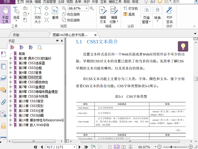Toggle continuous page view in status bar
The width and height of the screenshot is (198, 149).
click(x=116, y=147)
